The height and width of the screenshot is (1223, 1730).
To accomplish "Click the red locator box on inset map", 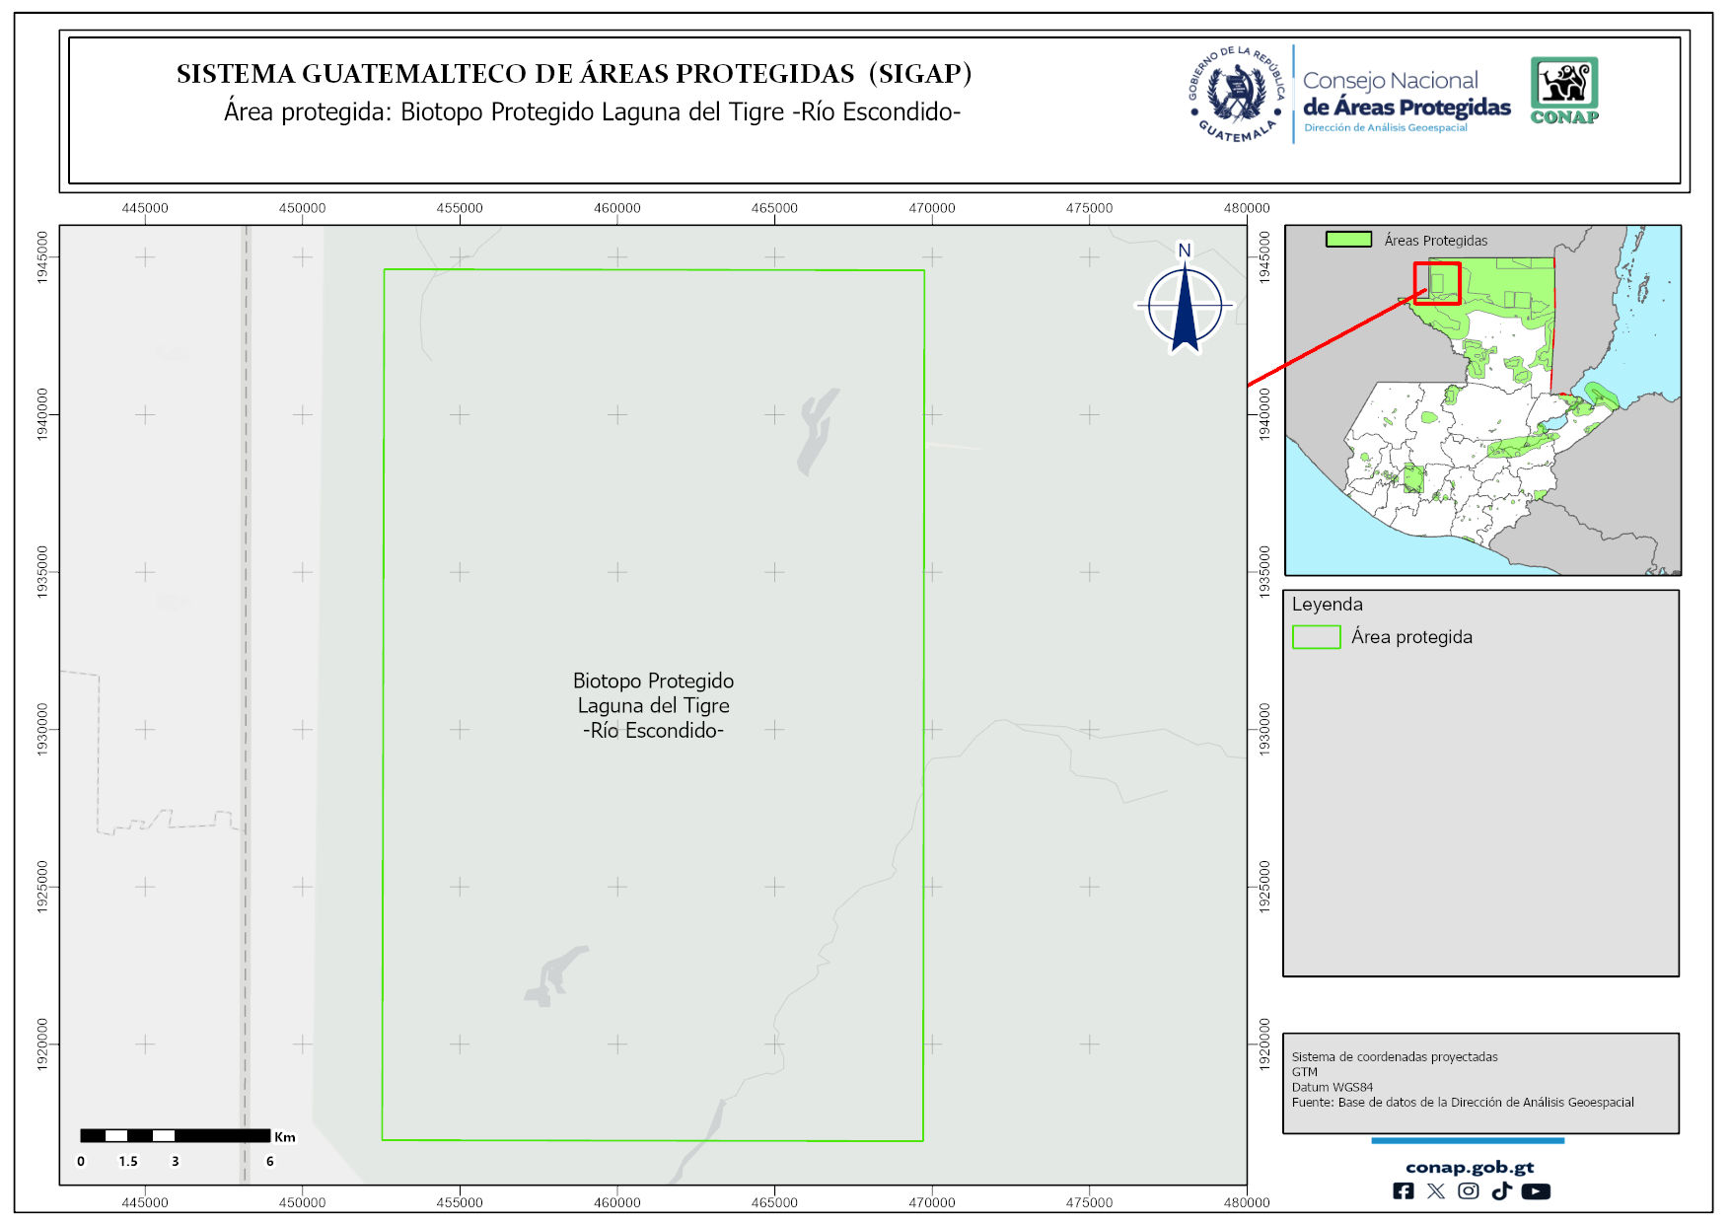I will coord(1437,283).
